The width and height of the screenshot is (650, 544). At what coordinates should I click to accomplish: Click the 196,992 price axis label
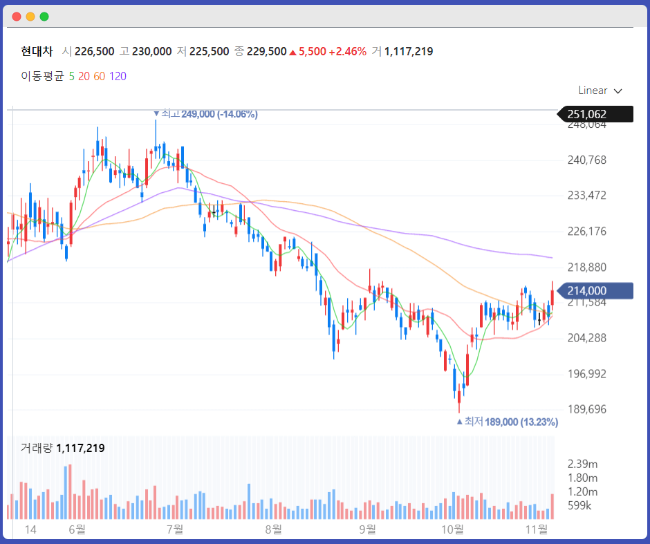point(586,374)
